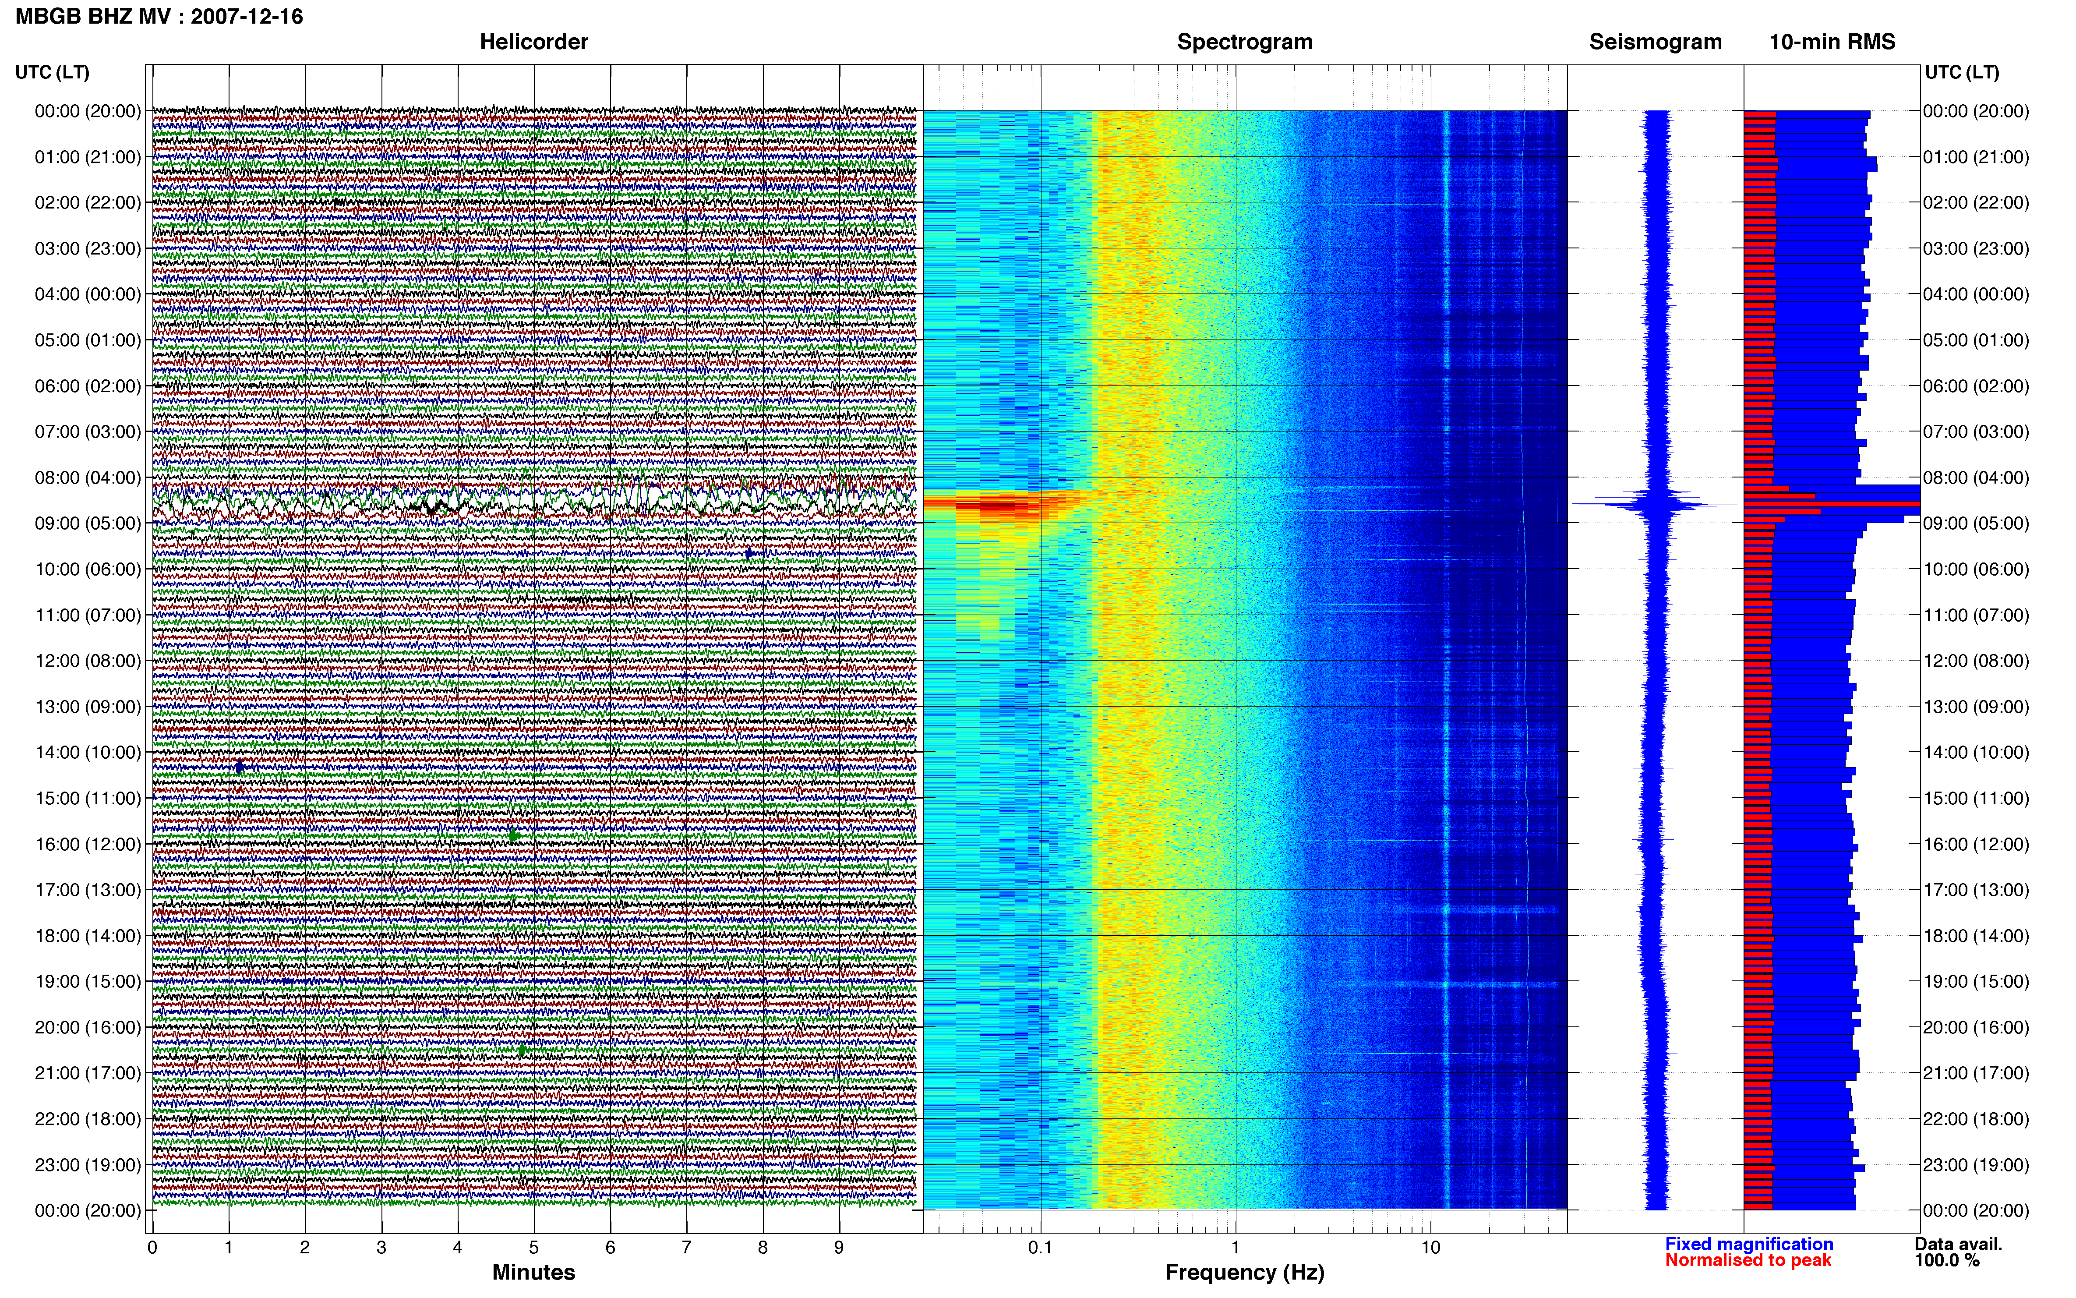Click the green dot marker on helicorder near 16:00
2076x1298 pixels.
point(513,835)
